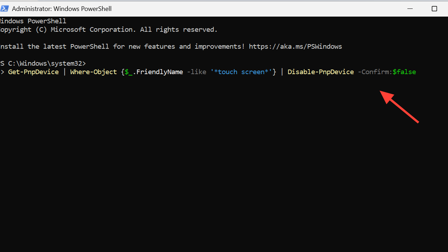This screenshot has height=252, width=448.
Task: Open the https://aka.ms/PSWindows link
Action: pos(295,47)
